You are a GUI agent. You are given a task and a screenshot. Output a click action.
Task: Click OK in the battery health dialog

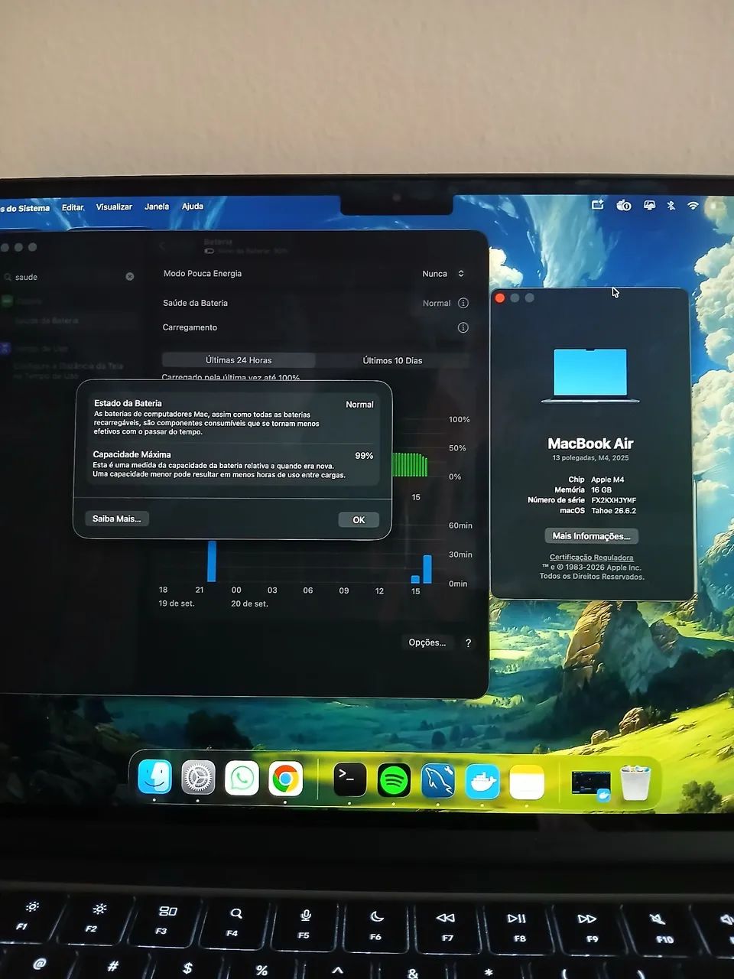click(x=359, y=519)
